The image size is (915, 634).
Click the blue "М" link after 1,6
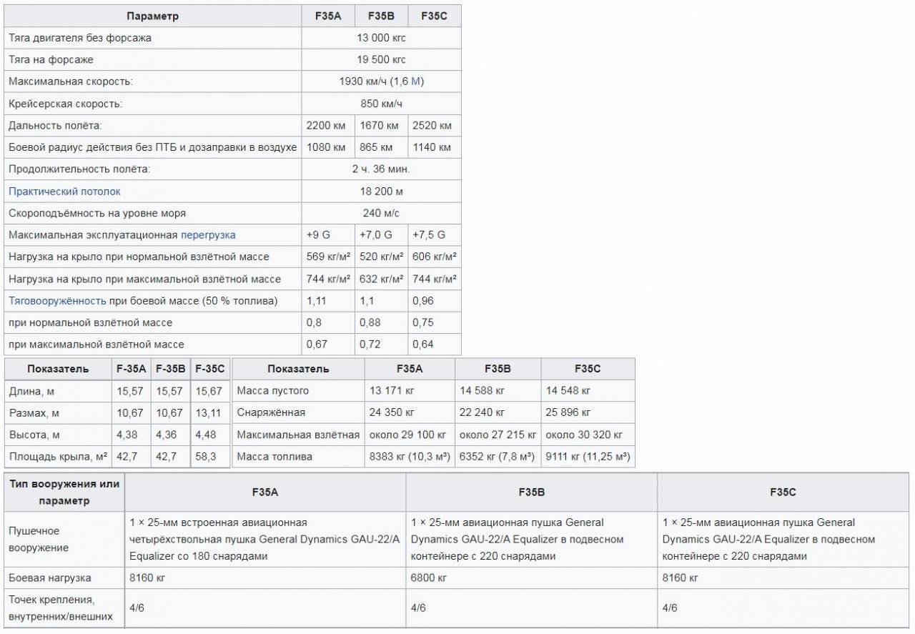[415, 81]
